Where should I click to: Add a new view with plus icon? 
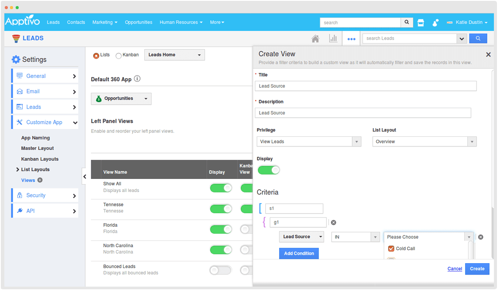coord(40,180)
